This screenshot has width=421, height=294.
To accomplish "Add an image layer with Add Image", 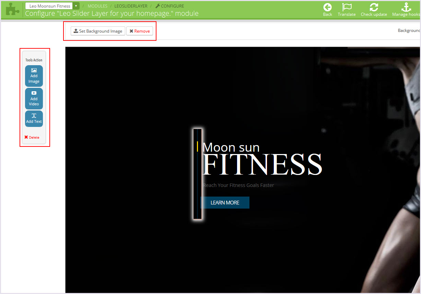I will (34, 76).
